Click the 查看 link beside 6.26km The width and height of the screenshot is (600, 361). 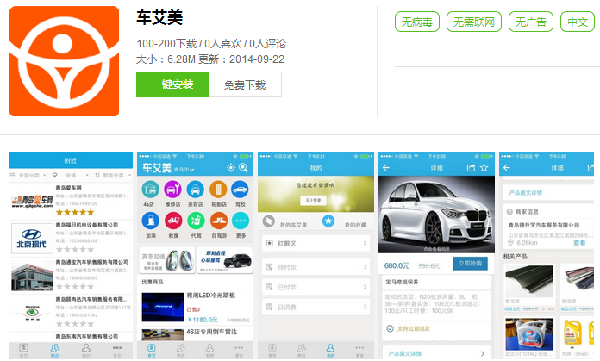pos(579,243)
